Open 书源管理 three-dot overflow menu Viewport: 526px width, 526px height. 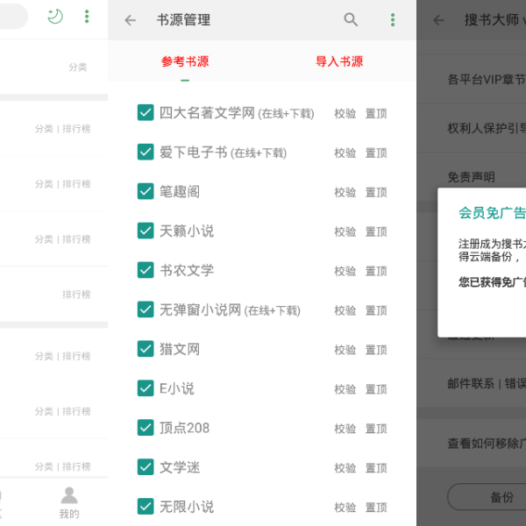click(x=393, y=20)
